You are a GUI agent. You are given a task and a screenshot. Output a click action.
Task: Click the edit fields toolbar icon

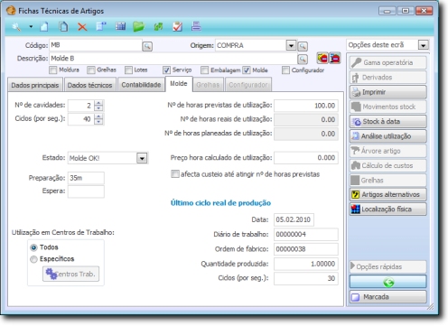click(101, 26)
